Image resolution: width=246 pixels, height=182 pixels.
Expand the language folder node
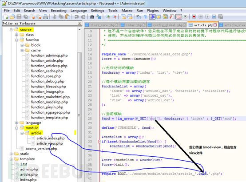(x=16, y=123)
